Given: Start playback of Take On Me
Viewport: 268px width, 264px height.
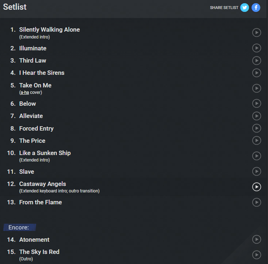Looking at the screenshot, I should 257,88.
